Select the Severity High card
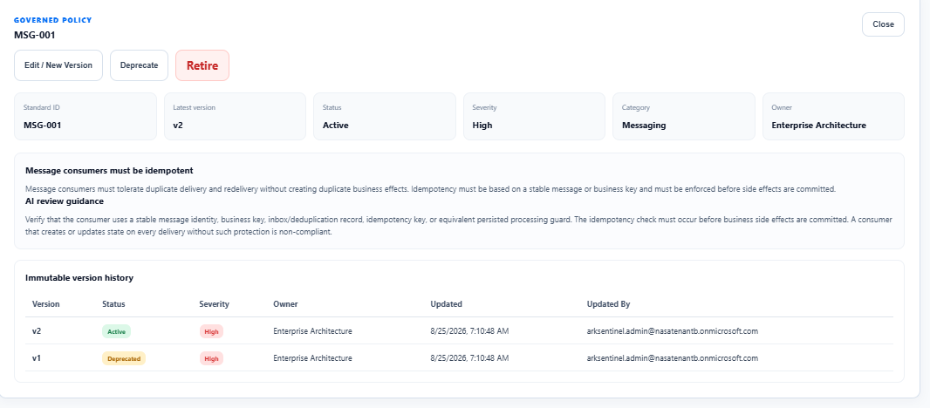930x408 pixels. [x=535, y=116]
